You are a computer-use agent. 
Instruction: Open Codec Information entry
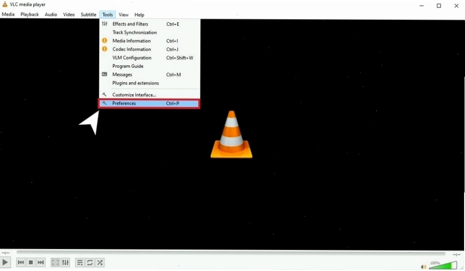(150, 49)
